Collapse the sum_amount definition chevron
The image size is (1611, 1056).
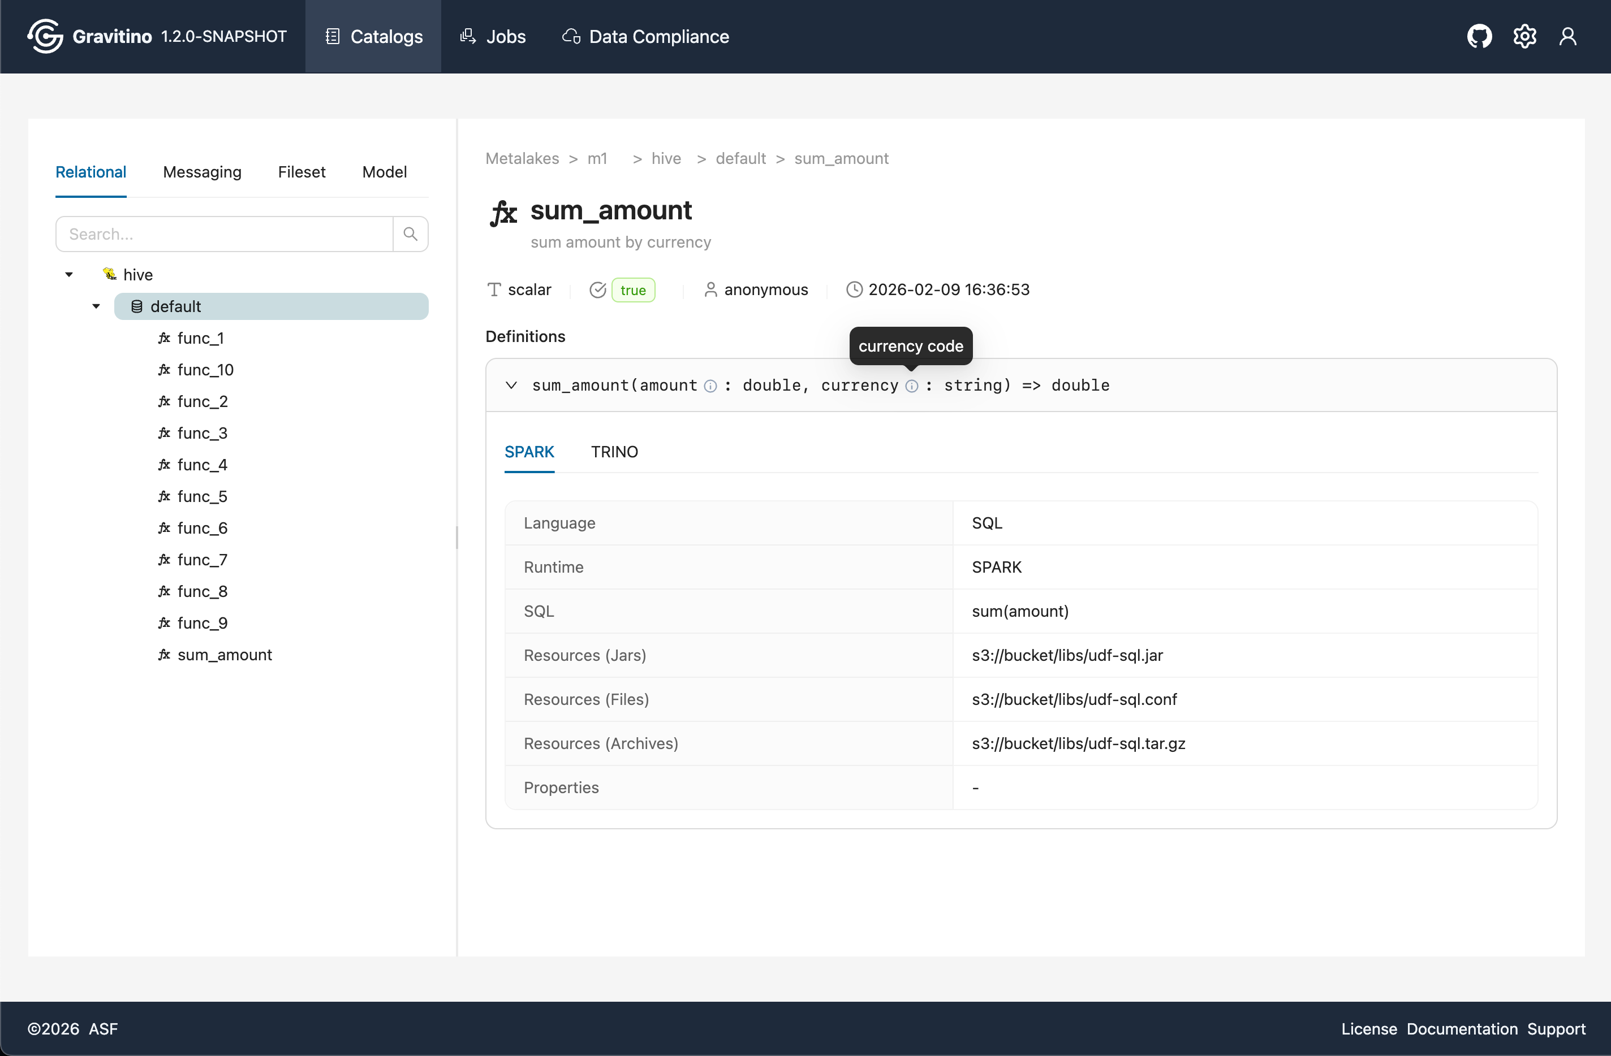click(511, 385)
